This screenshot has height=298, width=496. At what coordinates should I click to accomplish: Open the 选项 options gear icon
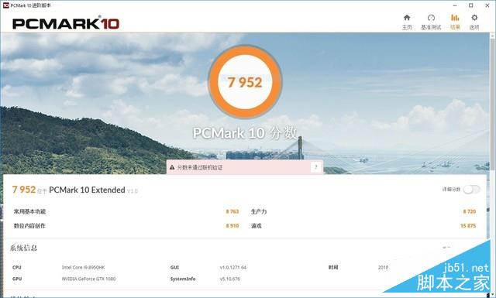point(474,18)
